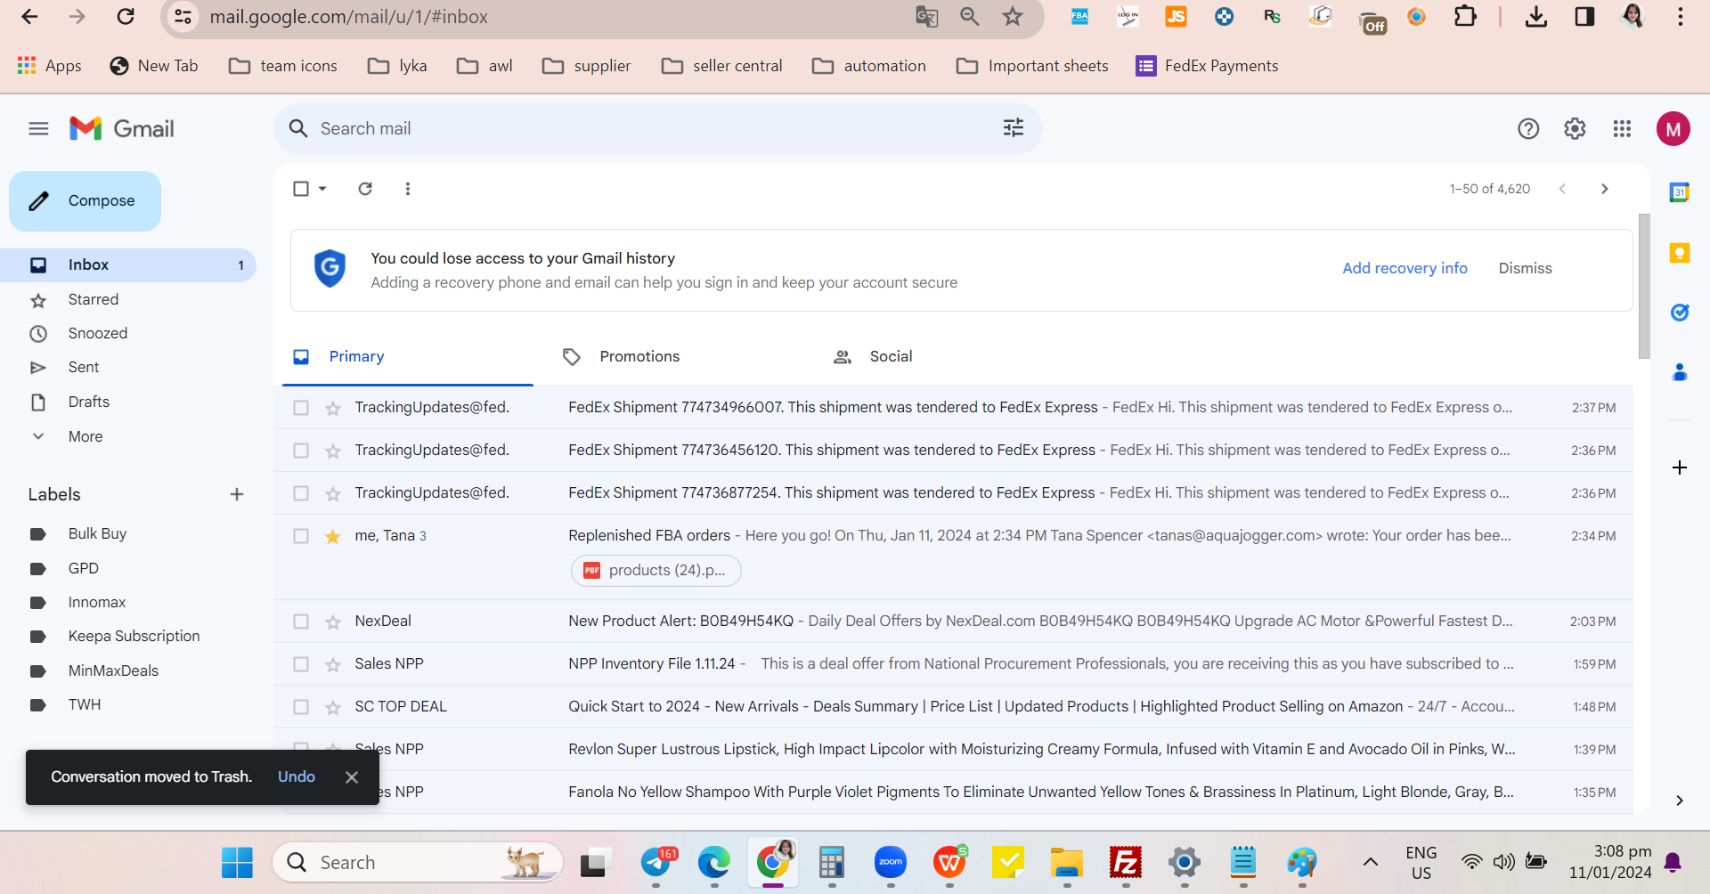Select the 'me, Tana' conversation checkbox
The height and width of the screenshot is (894, 1710).
pyautogui.click(x=301, y=536)
